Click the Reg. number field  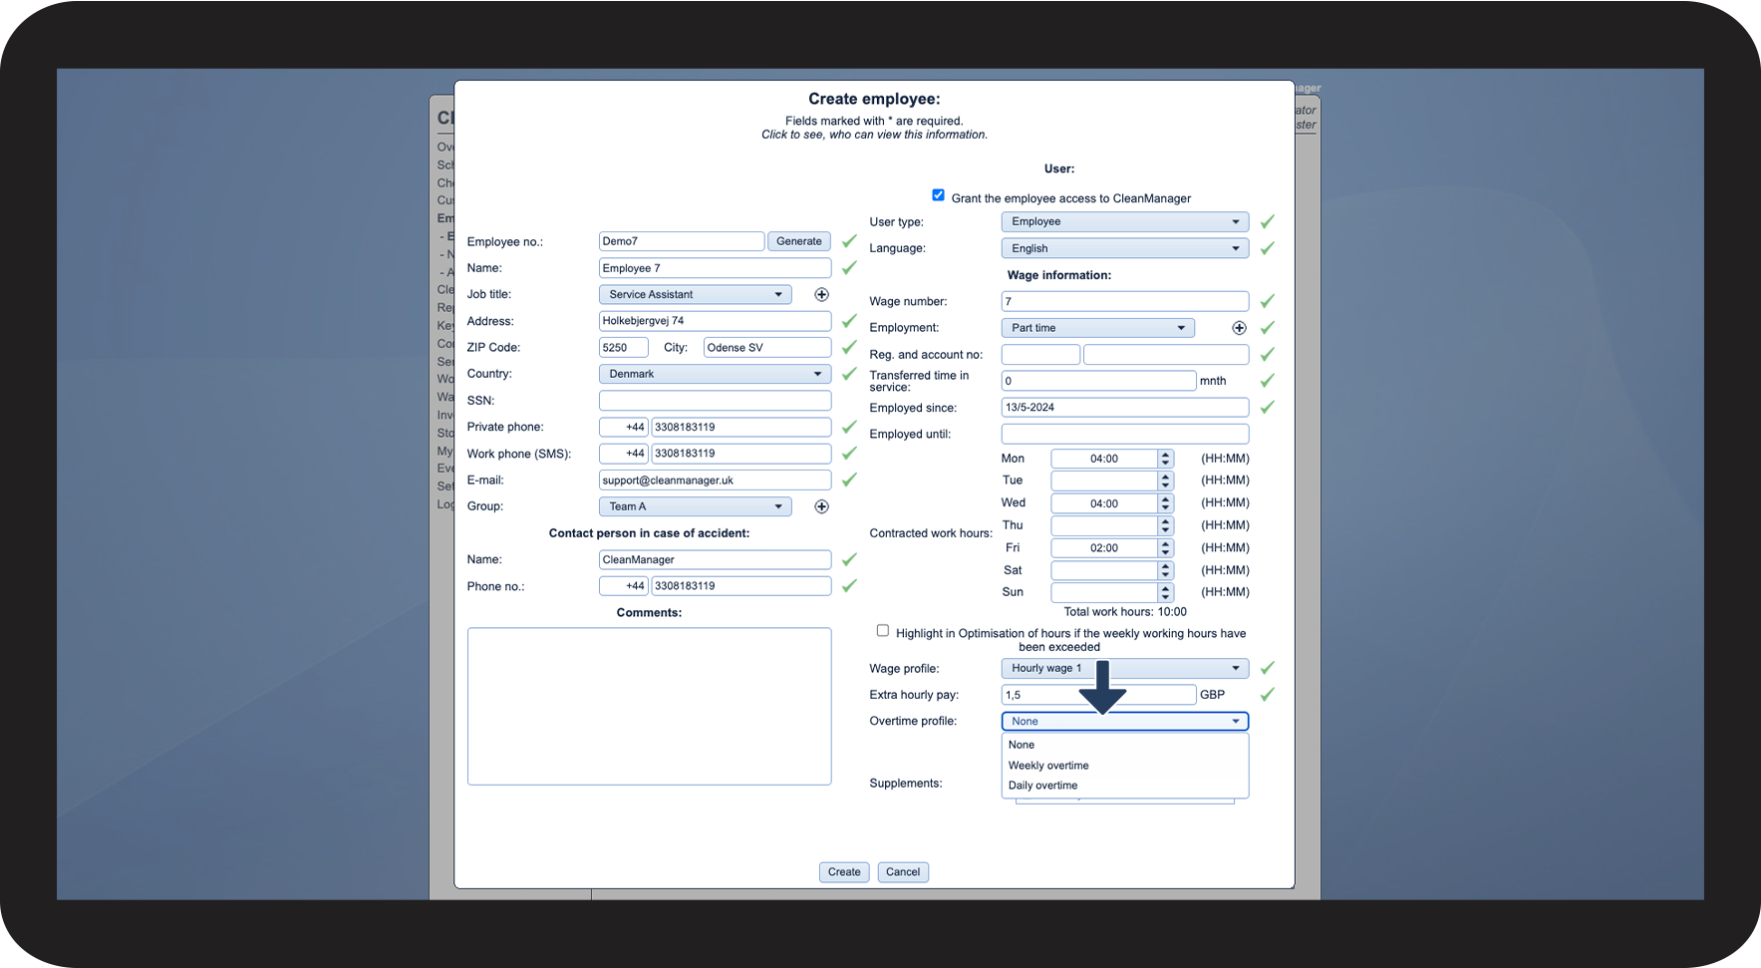(x=1040, y=354)
